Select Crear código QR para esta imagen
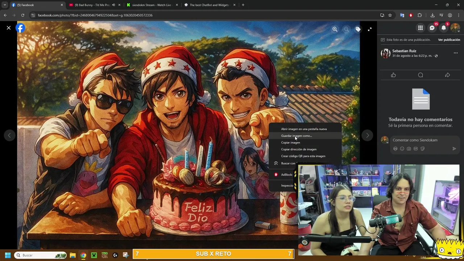 coord(305,156)
